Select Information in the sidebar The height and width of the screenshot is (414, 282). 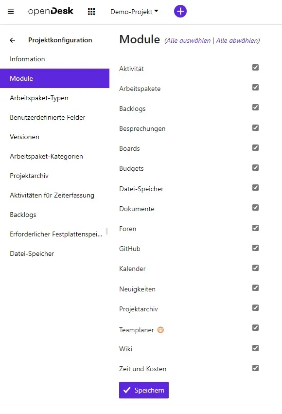pos(27,59)
